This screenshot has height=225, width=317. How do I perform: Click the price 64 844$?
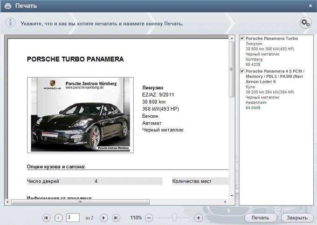tap(253, 108)
